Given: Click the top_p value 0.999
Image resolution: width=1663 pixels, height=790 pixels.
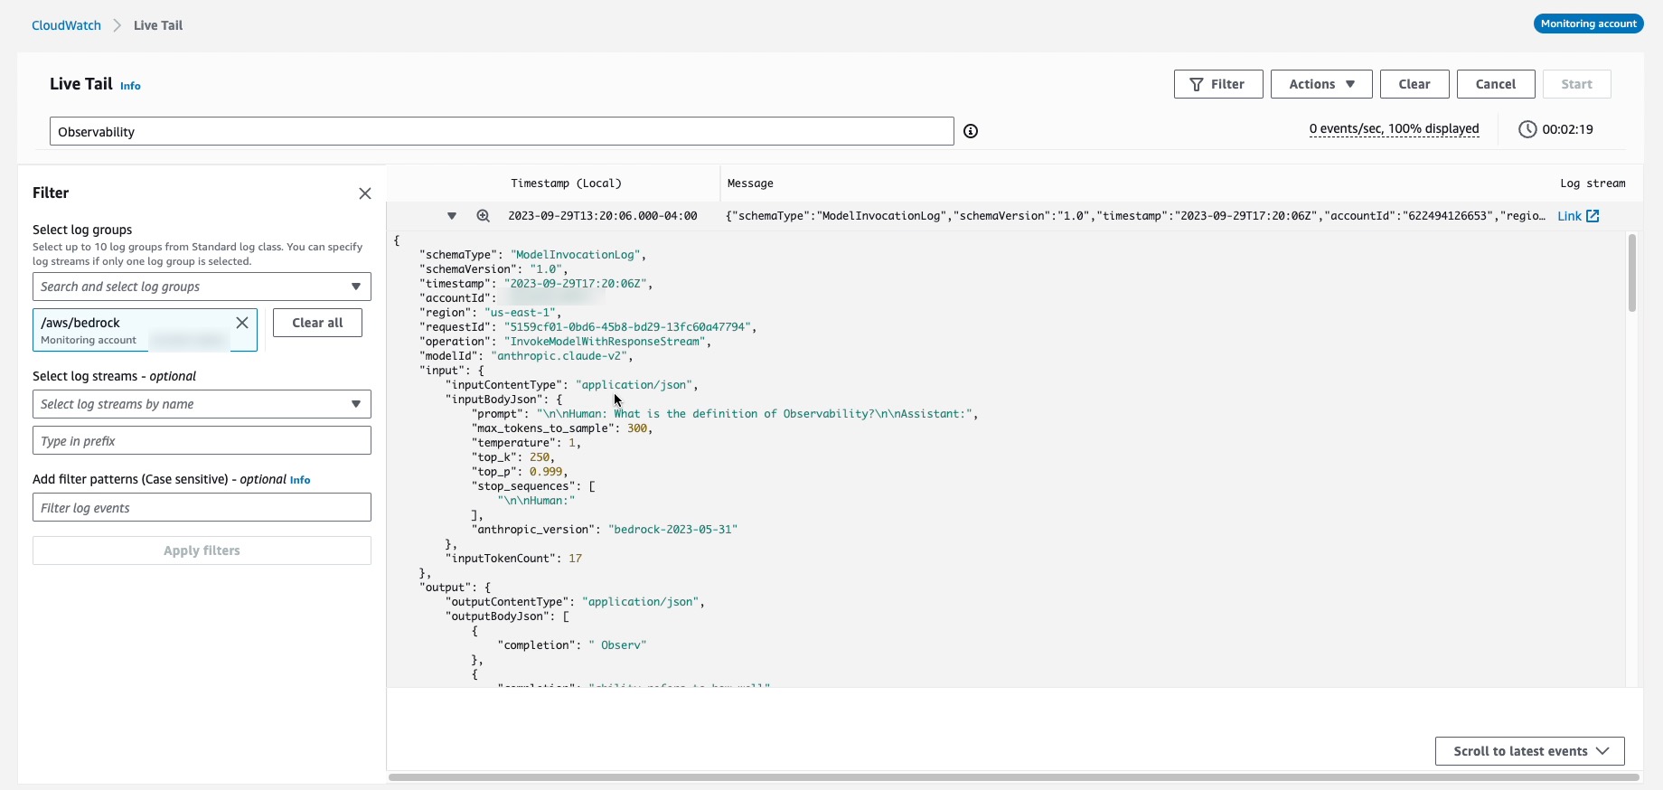Looking at the screenshot, I should (547, 472).
